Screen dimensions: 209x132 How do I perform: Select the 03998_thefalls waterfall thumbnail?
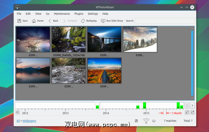69,39
